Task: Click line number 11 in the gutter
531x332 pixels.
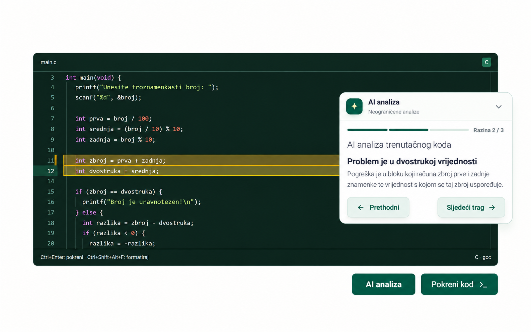Action: 51,161
